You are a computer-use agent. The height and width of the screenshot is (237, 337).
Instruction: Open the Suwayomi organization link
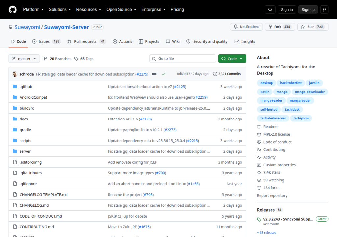coord(27,27)
